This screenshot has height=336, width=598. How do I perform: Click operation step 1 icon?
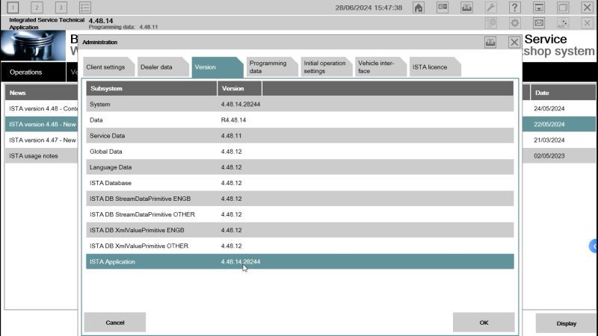coord(13,7)
